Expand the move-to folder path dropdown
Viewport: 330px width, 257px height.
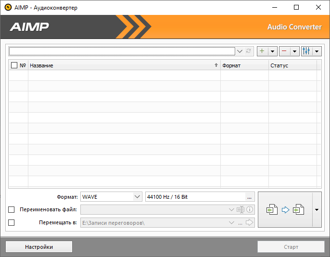(231, 223)
